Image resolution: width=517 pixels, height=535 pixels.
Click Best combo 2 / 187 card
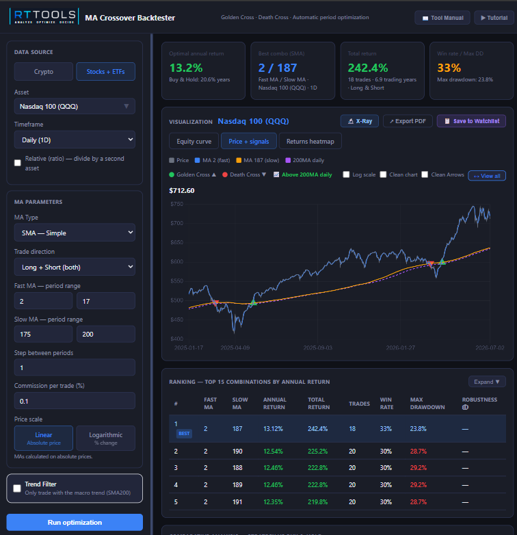coord(293,71)
